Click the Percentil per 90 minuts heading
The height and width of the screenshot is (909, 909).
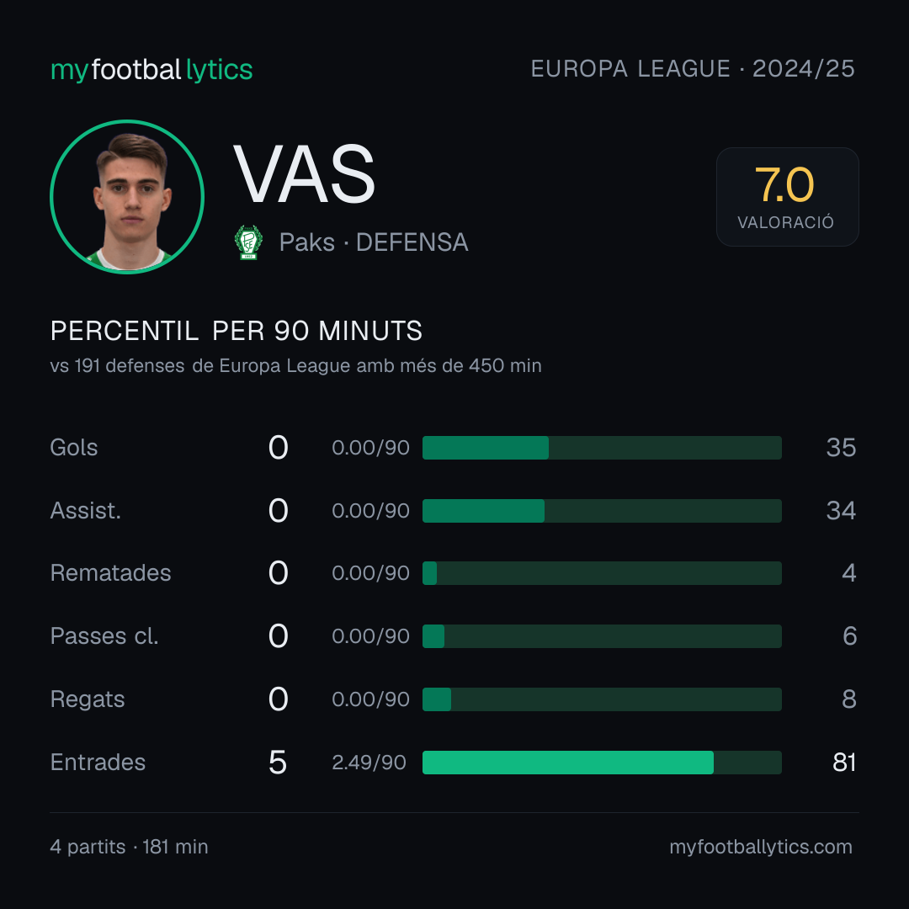tap(236, 331)
